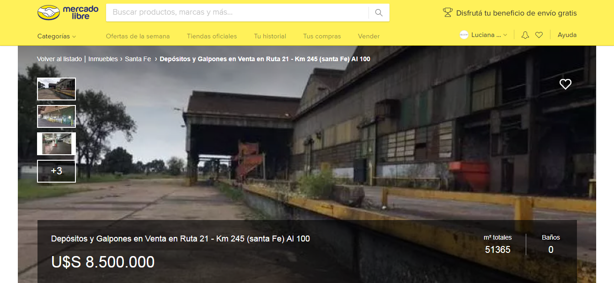This screenshot has width=614, height=283.
Task: Click Volver al listado link
Action: pos(59,59)
